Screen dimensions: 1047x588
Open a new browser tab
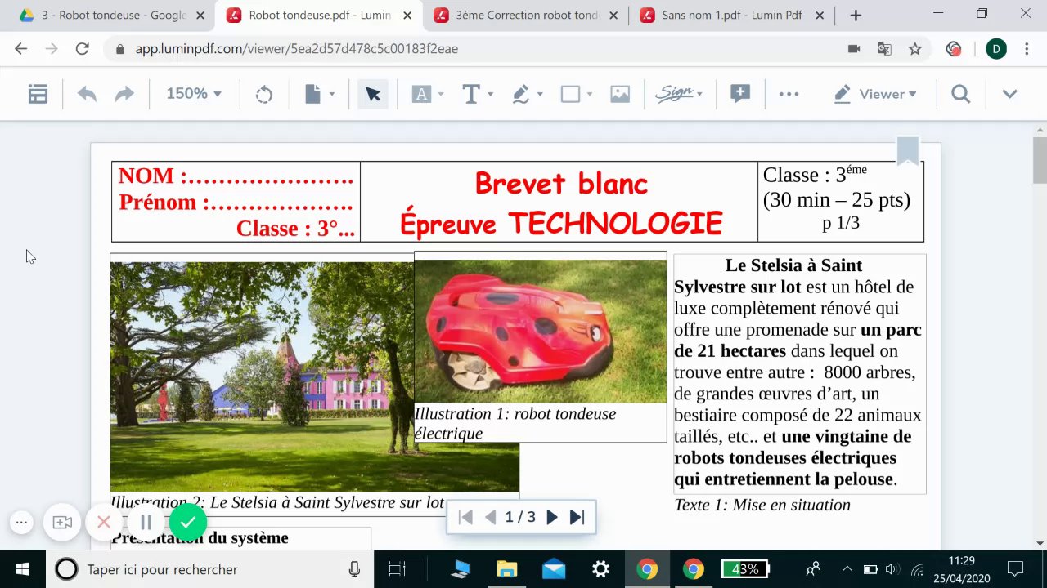click(856, 15)
